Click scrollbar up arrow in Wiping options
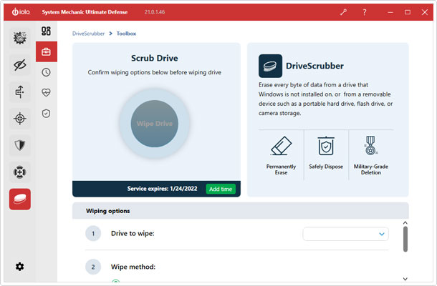The width and height of the screenshot is (437, 286). (x=405, y=223)
